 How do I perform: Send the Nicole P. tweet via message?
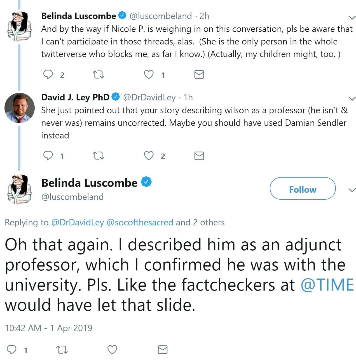pos(199,74)
